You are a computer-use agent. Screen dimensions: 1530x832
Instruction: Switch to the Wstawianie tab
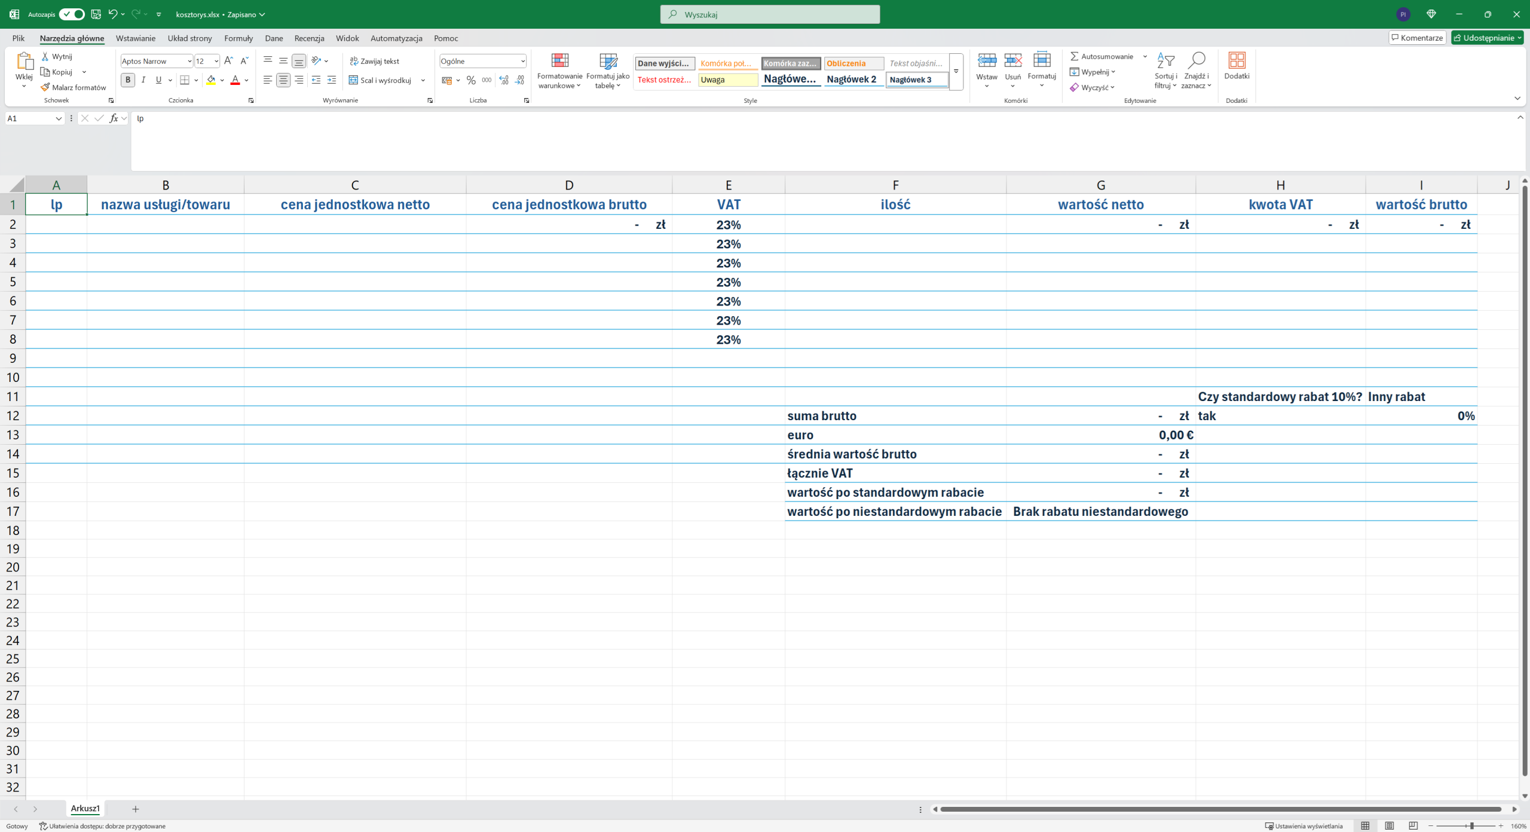(136, 38)
